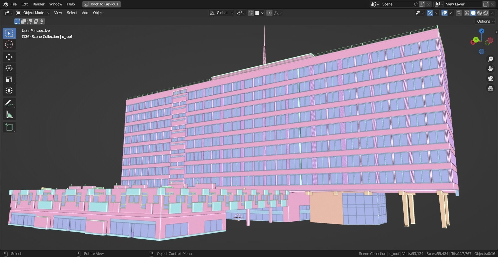Image resolution: width=498 pixels, height=257 pixels.
Task: Open the Window menu
Action: click(x=56, y=4)
